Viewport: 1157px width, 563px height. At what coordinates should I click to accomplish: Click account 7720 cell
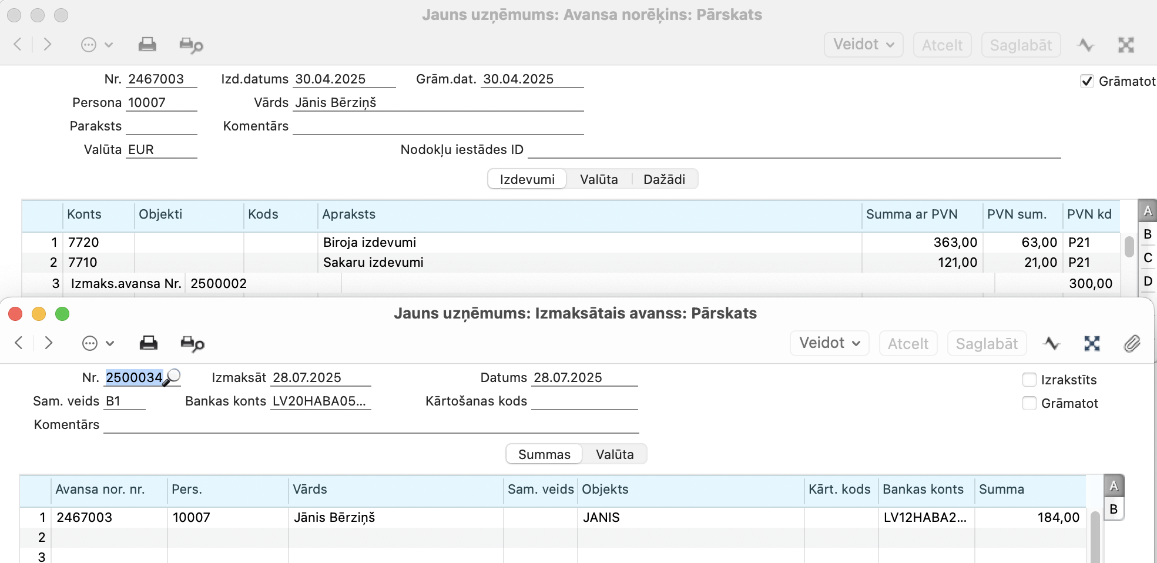click(x=99, y=242)
